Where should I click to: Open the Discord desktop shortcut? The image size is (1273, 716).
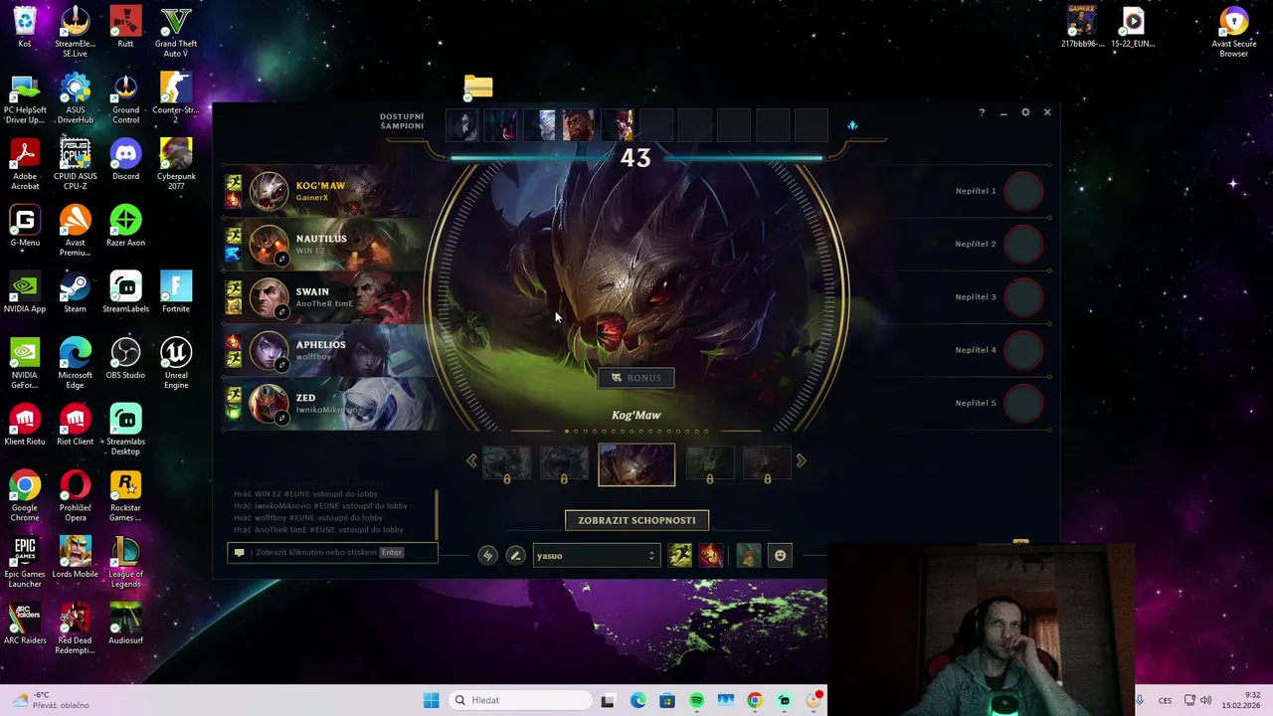point(125,160)
